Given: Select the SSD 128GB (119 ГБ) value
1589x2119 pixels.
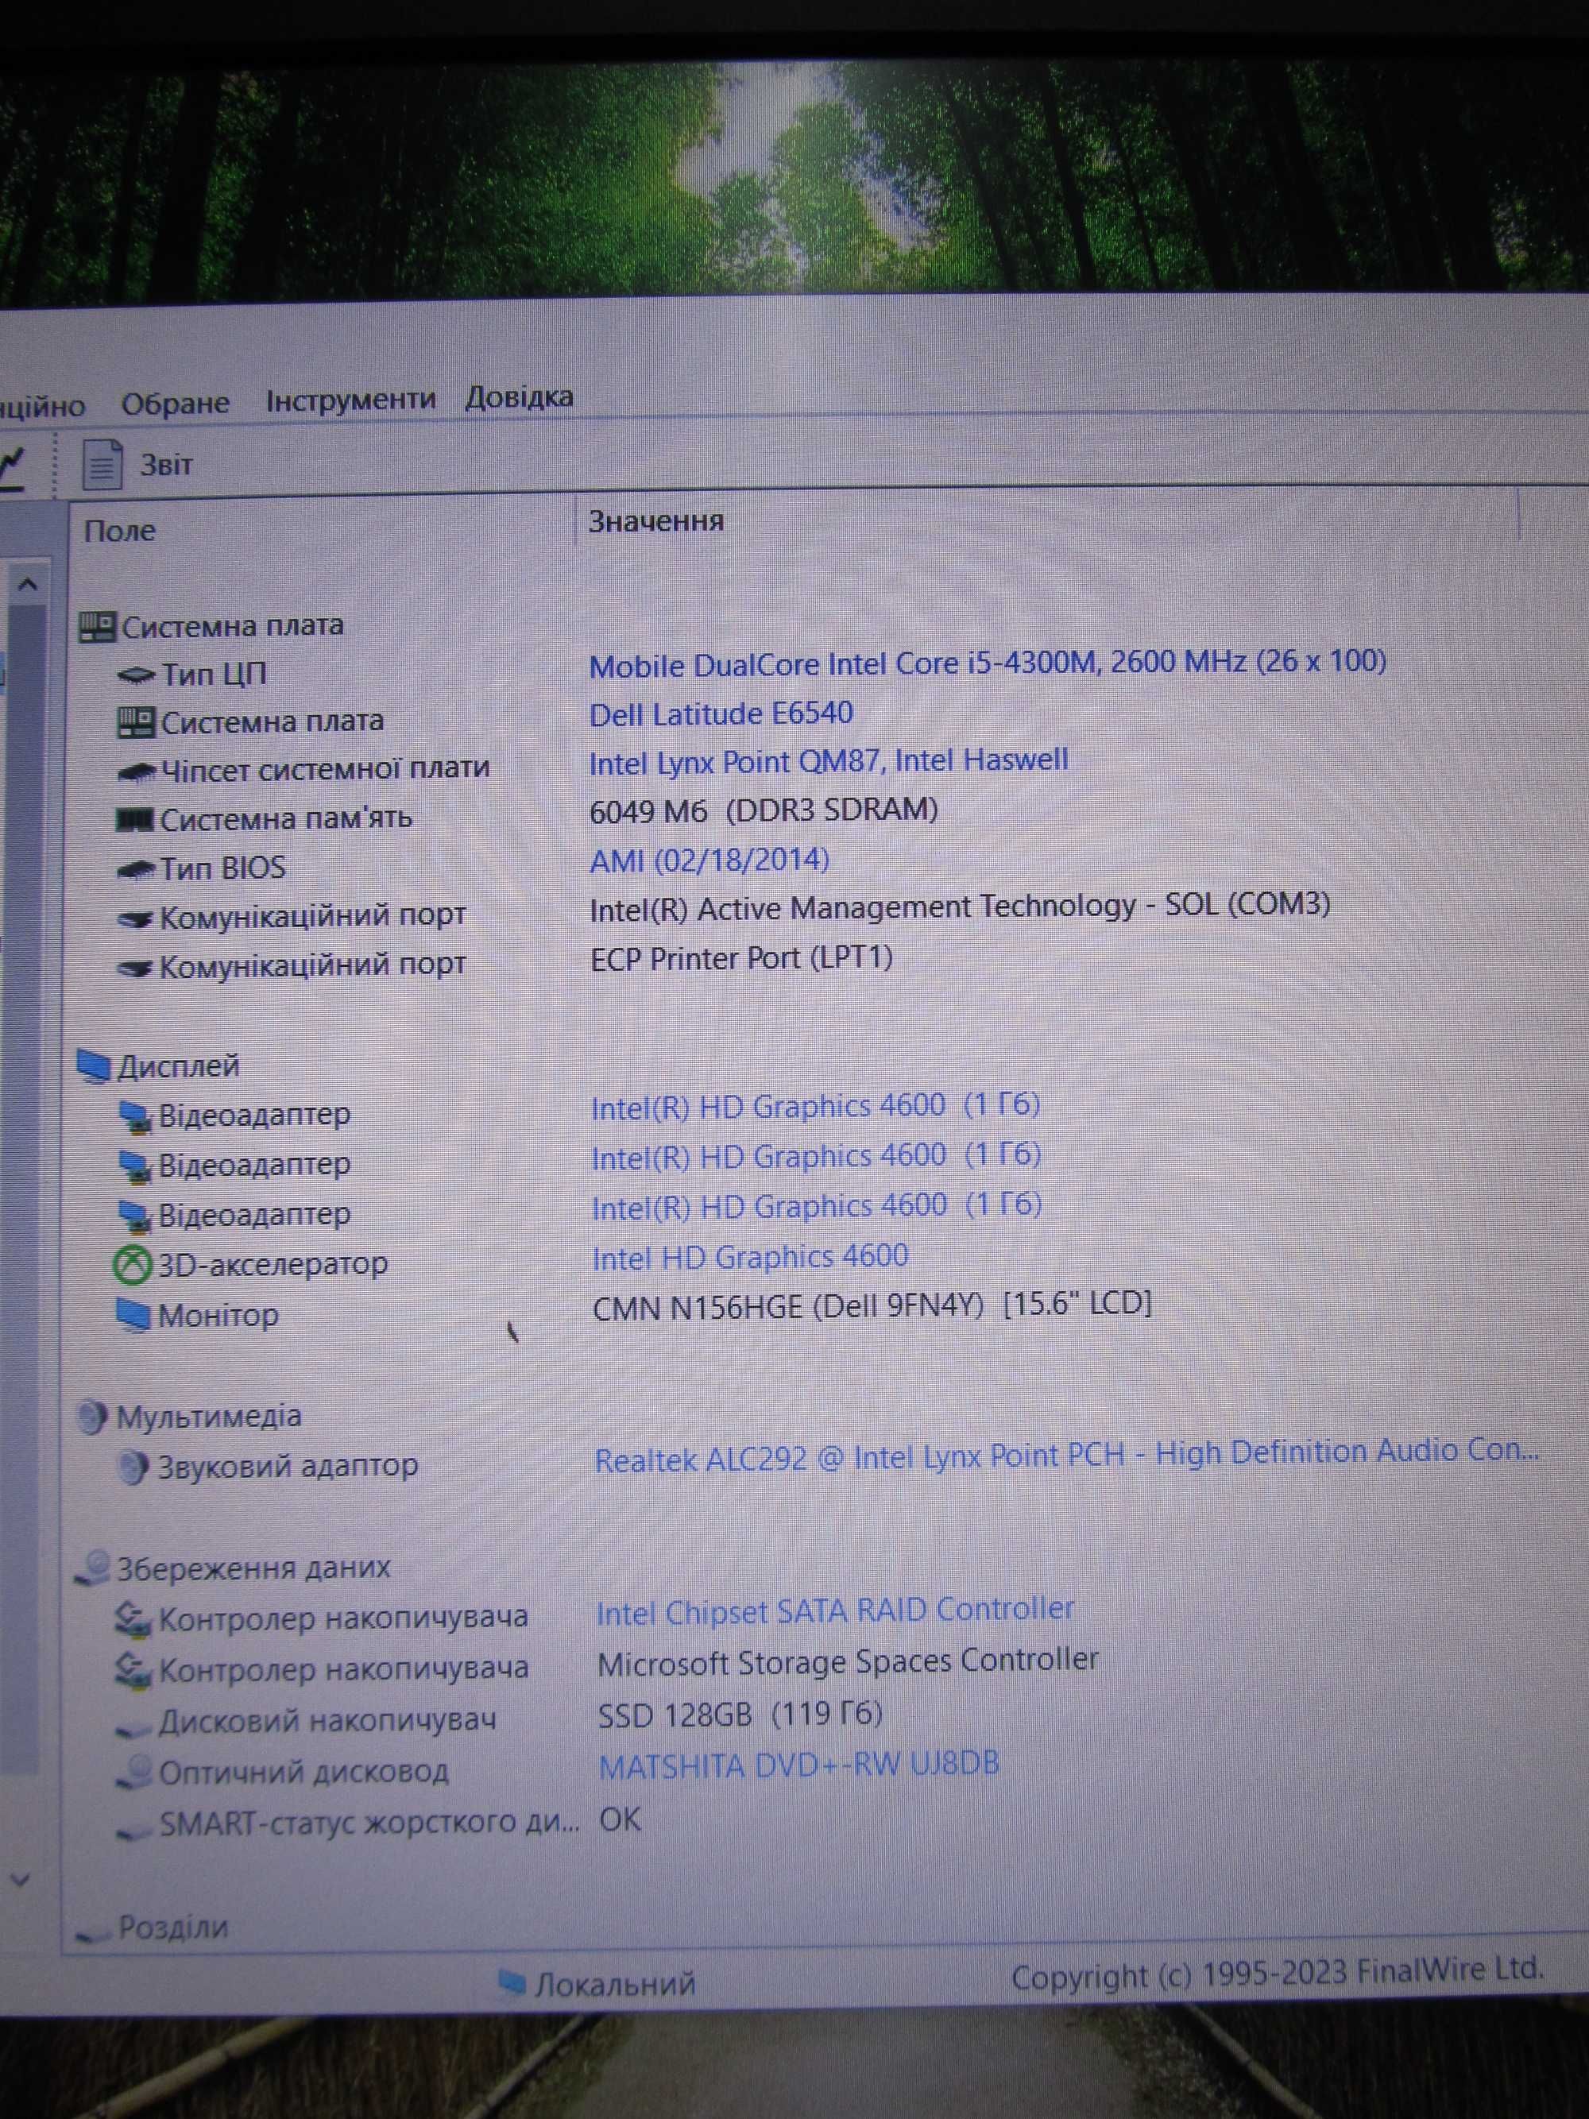Looking at the screenshot, I should point(740,1714).
